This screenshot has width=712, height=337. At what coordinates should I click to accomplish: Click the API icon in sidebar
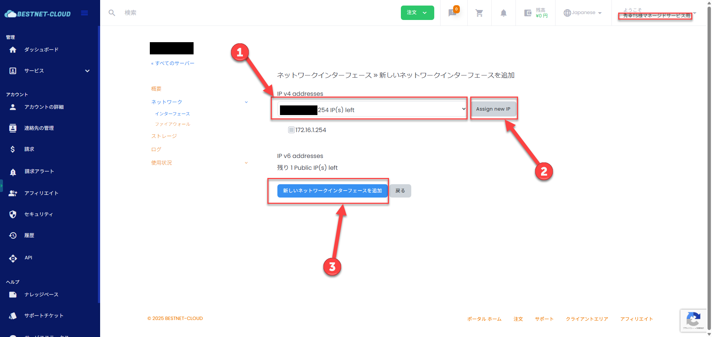coord(13,258)
